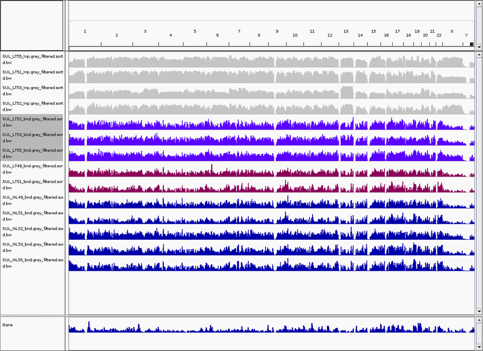Click the Gene track label

tap(8, 325)
